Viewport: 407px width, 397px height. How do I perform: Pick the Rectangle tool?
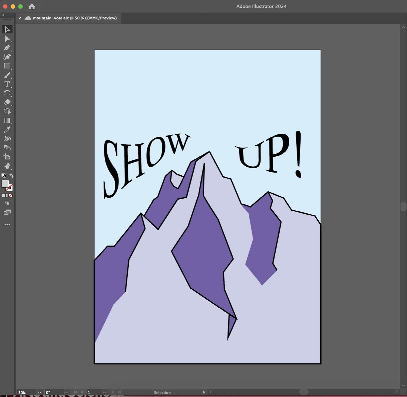[7, 66]
